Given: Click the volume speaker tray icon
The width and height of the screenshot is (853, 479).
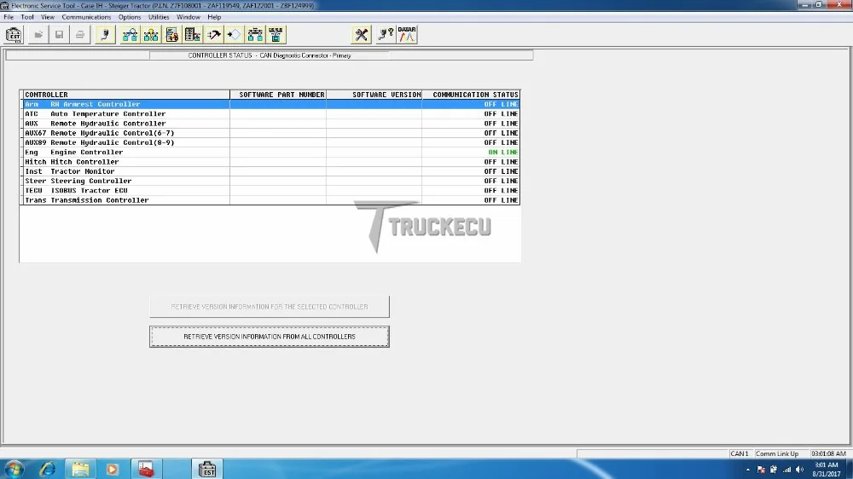Looking at the screenshot, I should point(799,470).
